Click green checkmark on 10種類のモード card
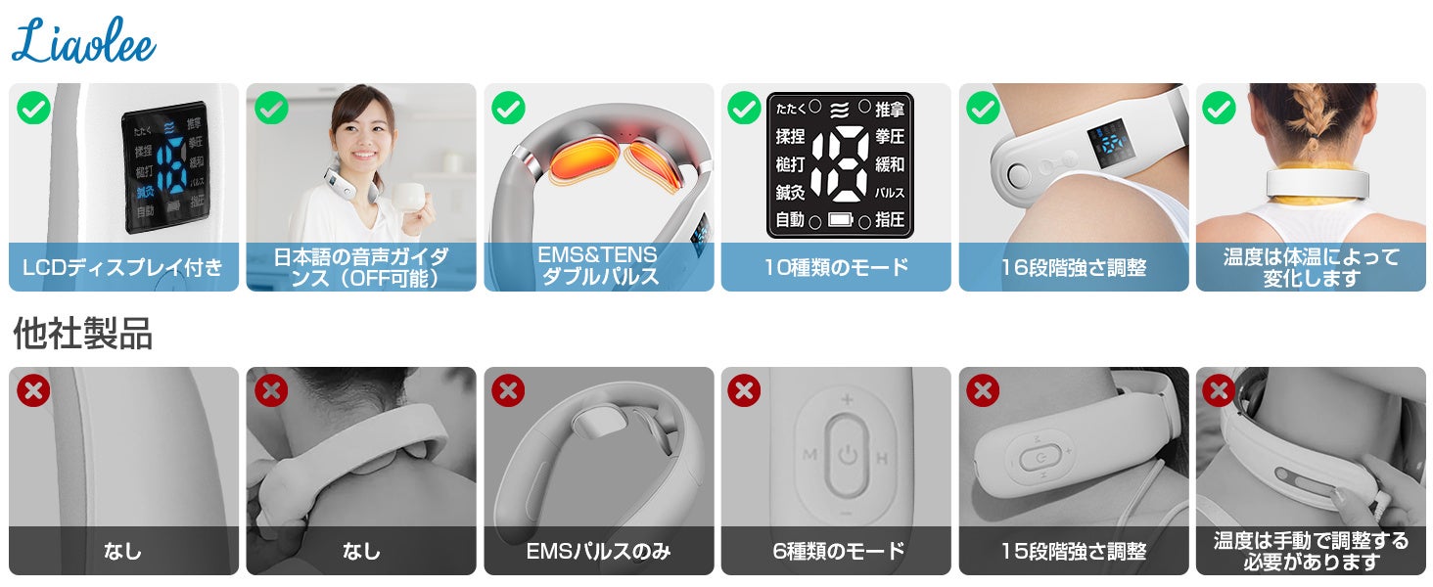This screenshot has height=587, width=1433. [x=745, y=108]
